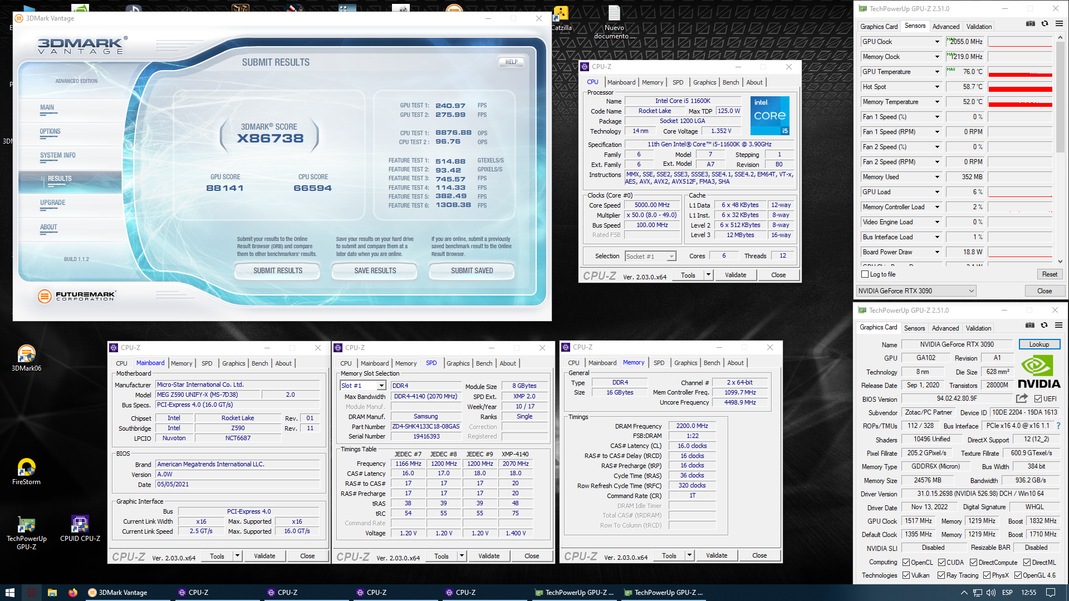This screenshot has height=601, width=1069.
Task: Click the NVIDIA logo in GPU-Z
Action: [1039, 372]
